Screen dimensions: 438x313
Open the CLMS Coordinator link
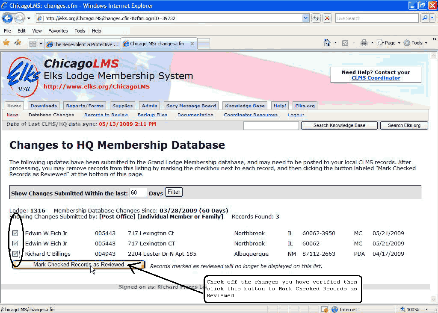tap(376, 78)
